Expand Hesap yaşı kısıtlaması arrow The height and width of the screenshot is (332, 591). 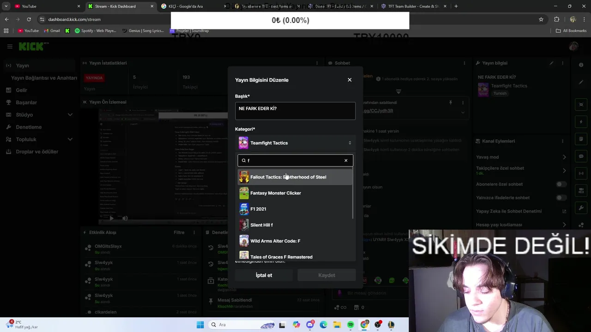[x=564, y=225]
